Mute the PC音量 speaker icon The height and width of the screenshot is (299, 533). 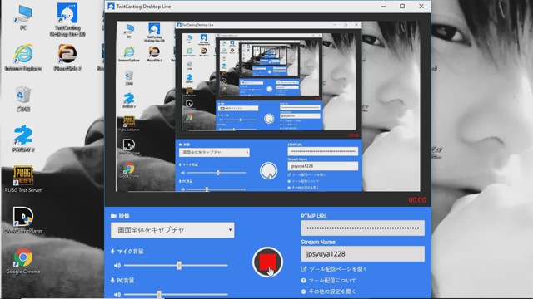click(x=117, y=294)
